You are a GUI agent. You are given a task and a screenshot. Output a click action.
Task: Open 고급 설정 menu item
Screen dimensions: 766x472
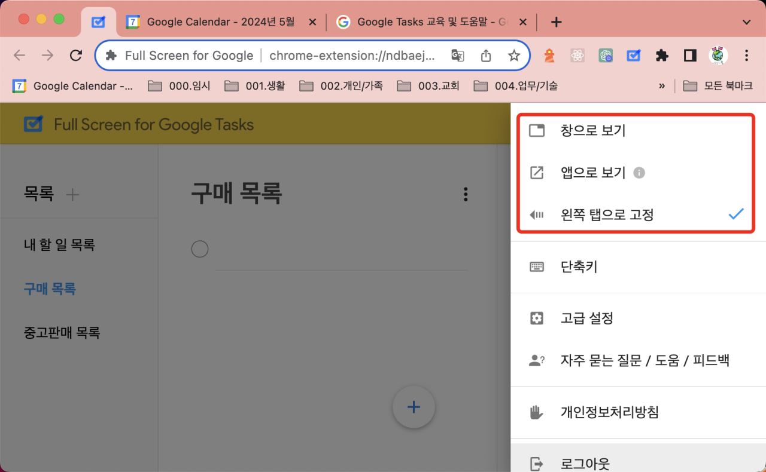pyautogui.click(x=638, y=318)
